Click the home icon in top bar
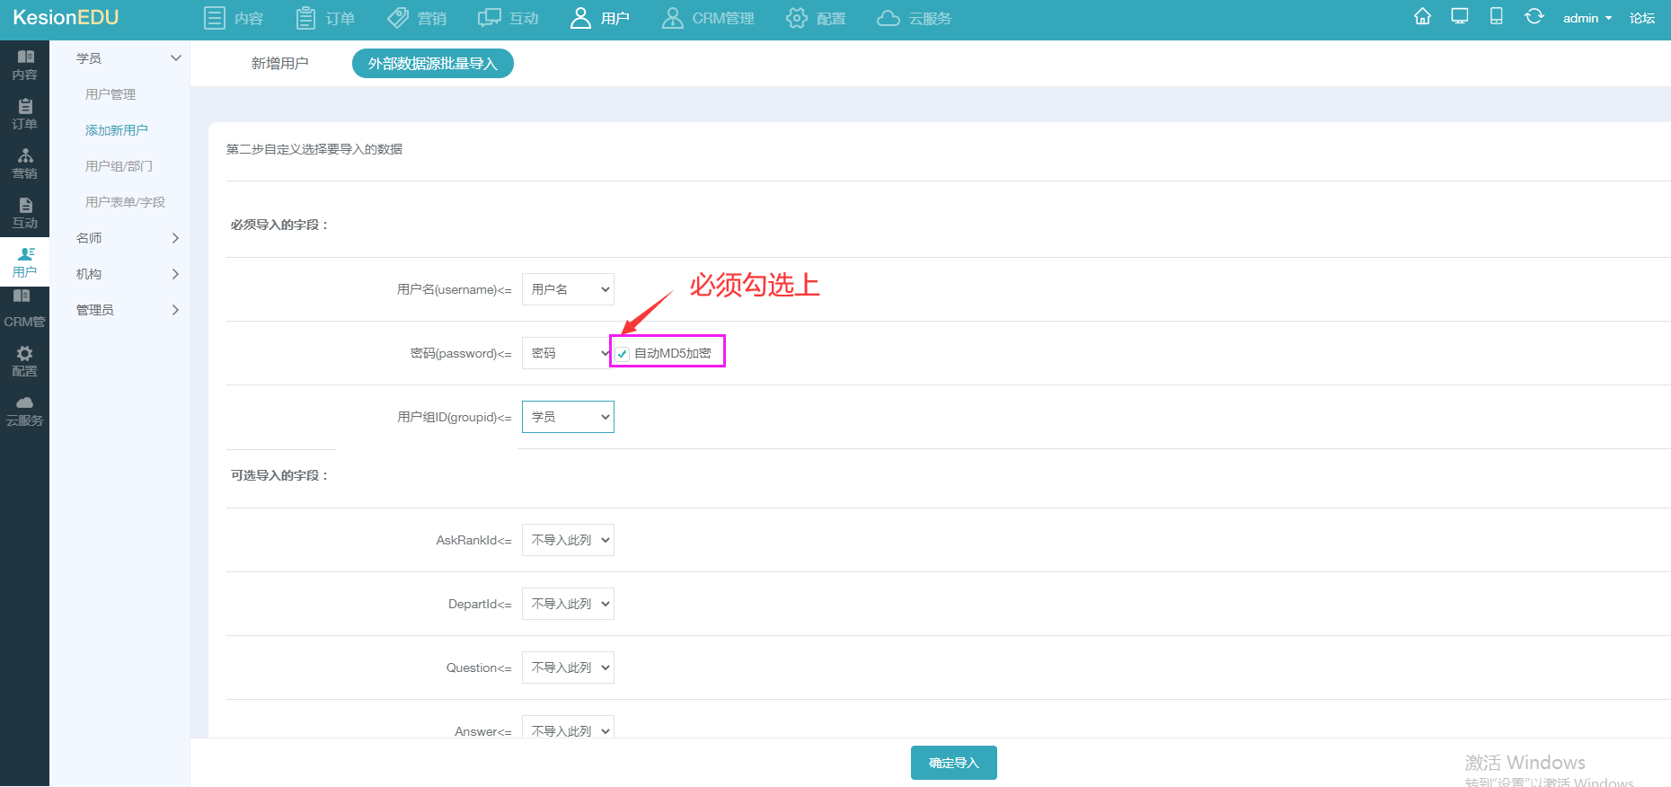 [x=1422, y=17]
